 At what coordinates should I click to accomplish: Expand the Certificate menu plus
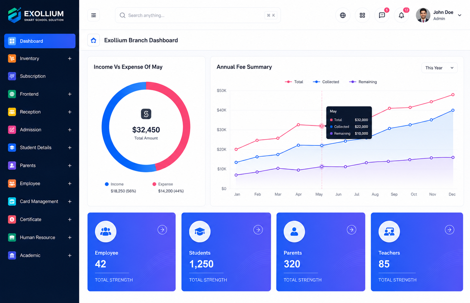point(70,219)
